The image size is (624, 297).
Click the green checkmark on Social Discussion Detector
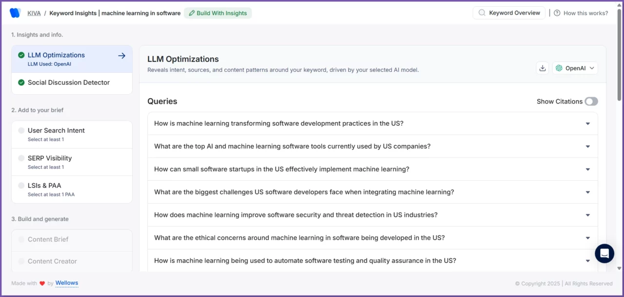pyautogui.click(x=21, y=82)
